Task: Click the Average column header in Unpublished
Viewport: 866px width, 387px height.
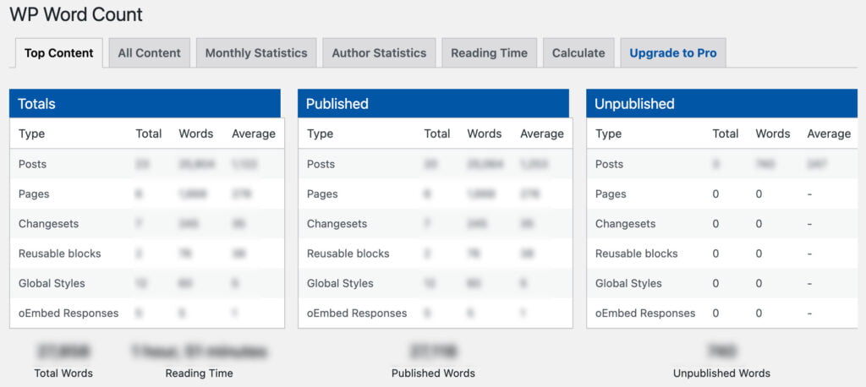Action: (829, 134)
